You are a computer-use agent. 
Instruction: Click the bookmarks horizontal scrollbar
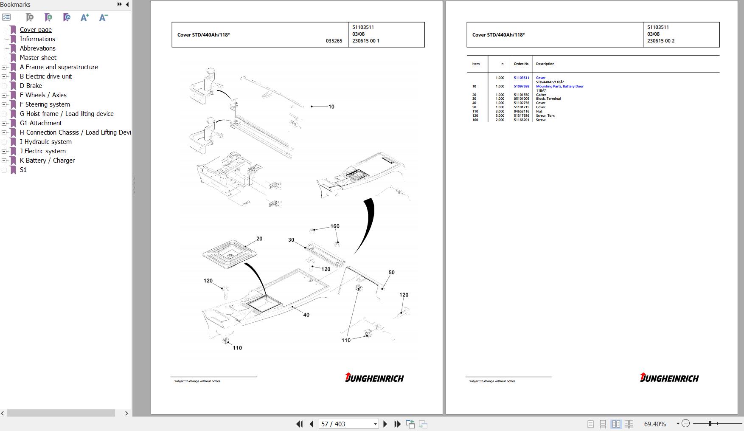61,413
